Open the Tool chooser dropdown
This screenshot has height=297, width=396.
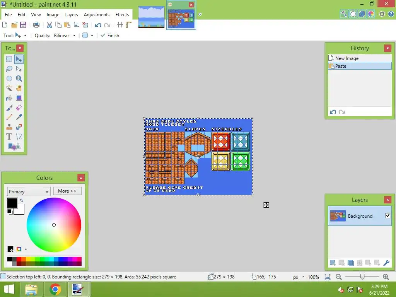21,35
